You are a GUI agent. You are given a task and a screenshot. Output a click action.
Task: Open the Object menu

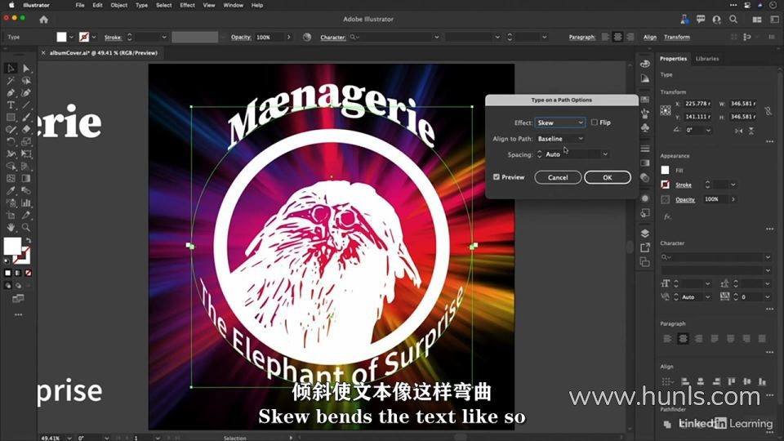[x=118, y=5]
